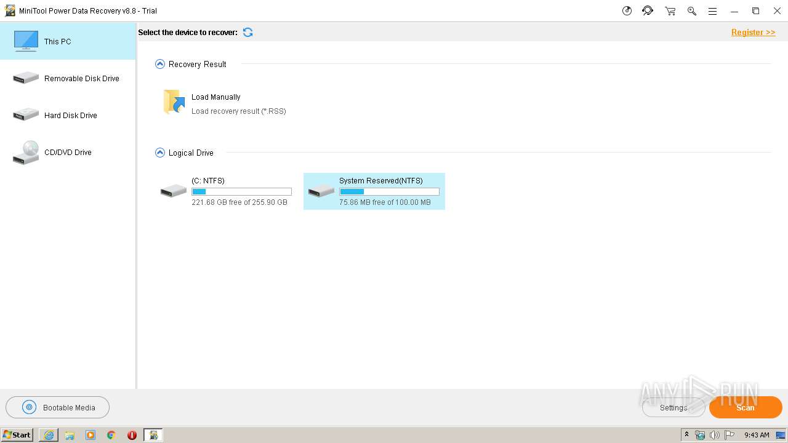The width and height of the screenshot is (788, 443).
Task: Click the System Reserved(NTFS) label
Action: click(x=381, y=181)
